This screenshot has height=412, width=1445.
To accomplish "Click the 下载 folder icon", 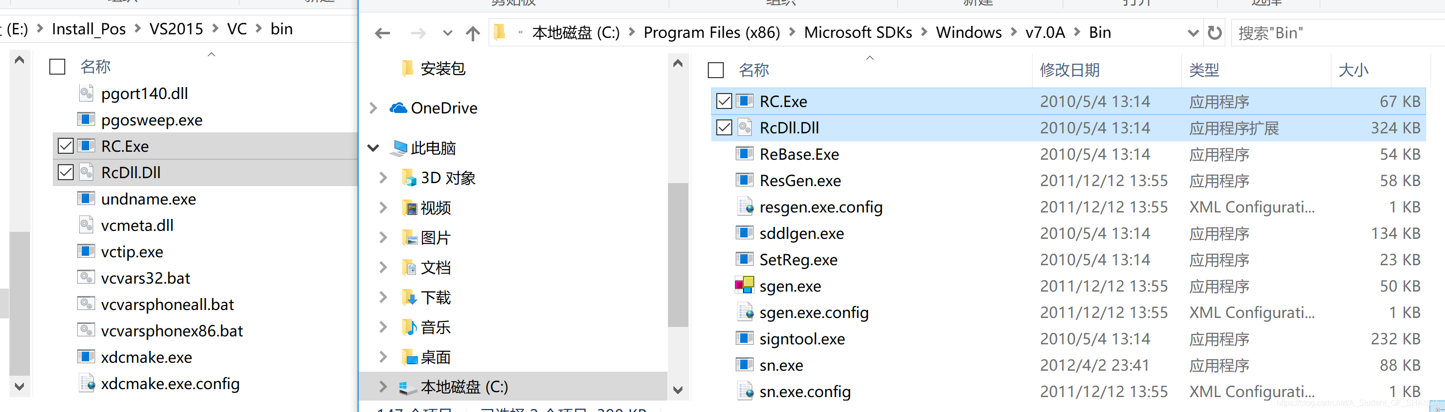I will (410, 297).
